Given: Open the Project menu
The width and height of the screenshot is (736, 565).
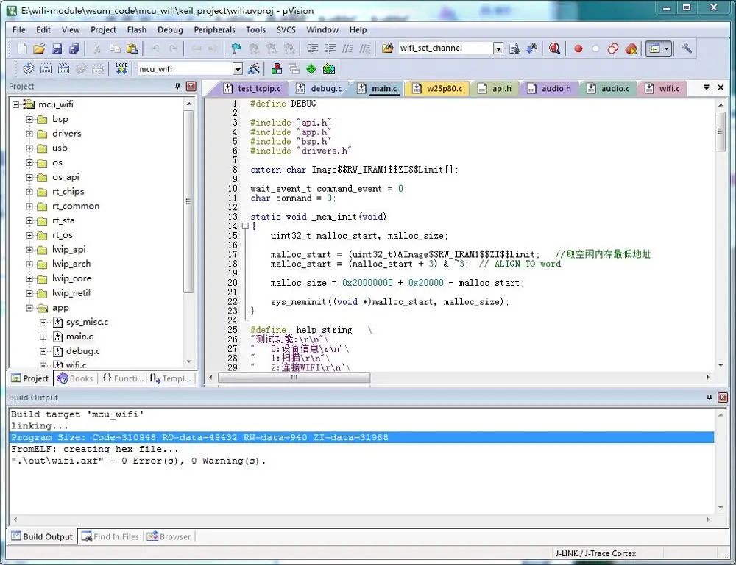Looking at the screenshot, I should tap(103, 29).
